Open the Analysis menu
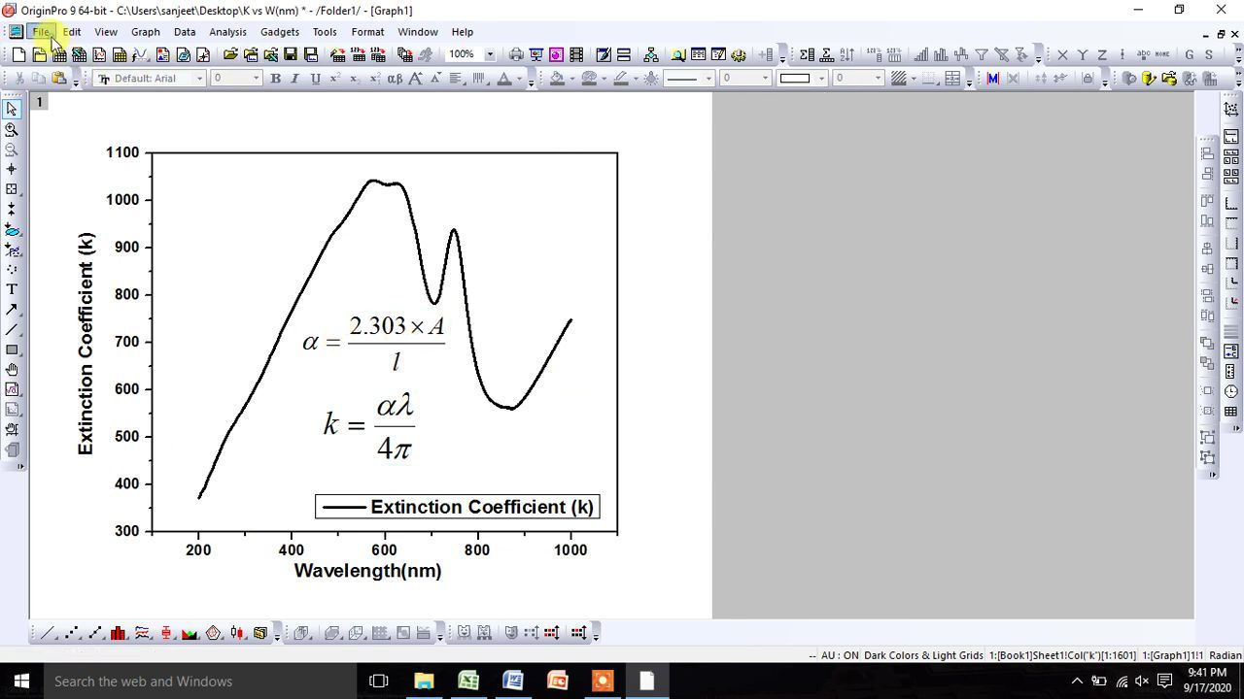Screen dimensions: 1244x699 227,32
